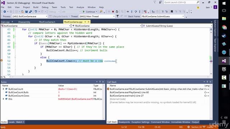Click the Save file toolbar icon
The image size is (230, 129).
(27, 11)
